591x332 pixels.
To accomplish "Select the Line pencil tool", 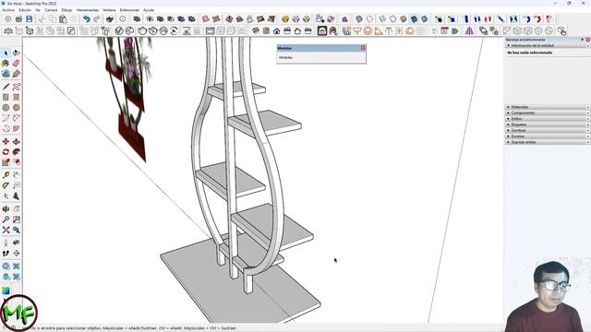I will click(x=6, y=87).
